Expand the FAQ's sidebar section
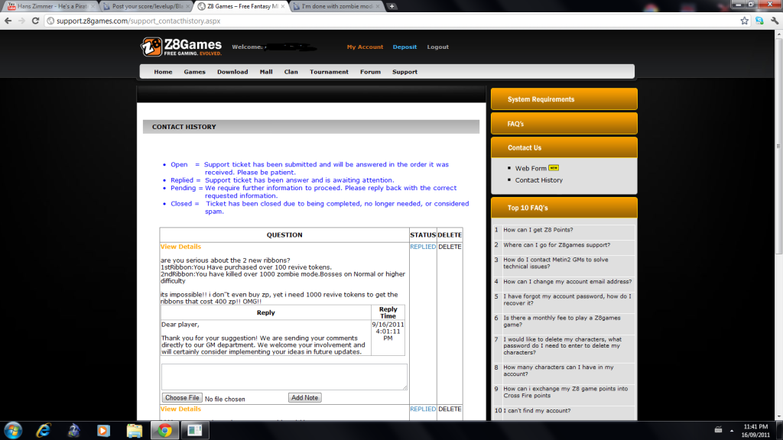This screenshot has width=783, height=440. (x=564, y=124)
